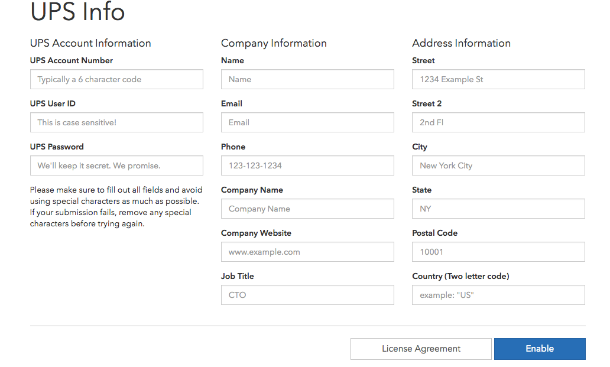Viewport: 610px width, 367px height.
Task: Click the Postal Code label
Action: click(434, 233)
